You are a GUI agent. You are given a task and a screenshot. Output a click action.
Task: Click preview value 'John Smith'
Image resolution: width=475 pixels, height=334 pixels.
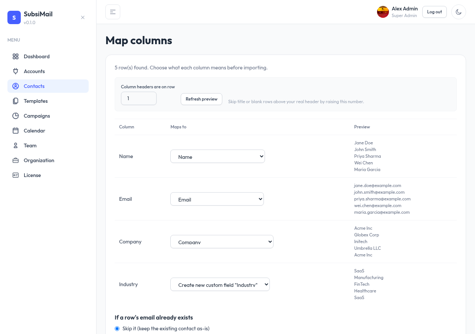365,150
